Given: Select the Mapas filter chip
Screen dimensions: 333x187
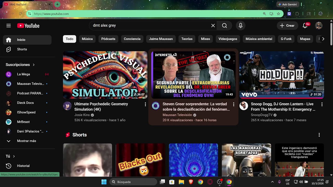Looking at the screenshot, I should [x=305, y=39].
